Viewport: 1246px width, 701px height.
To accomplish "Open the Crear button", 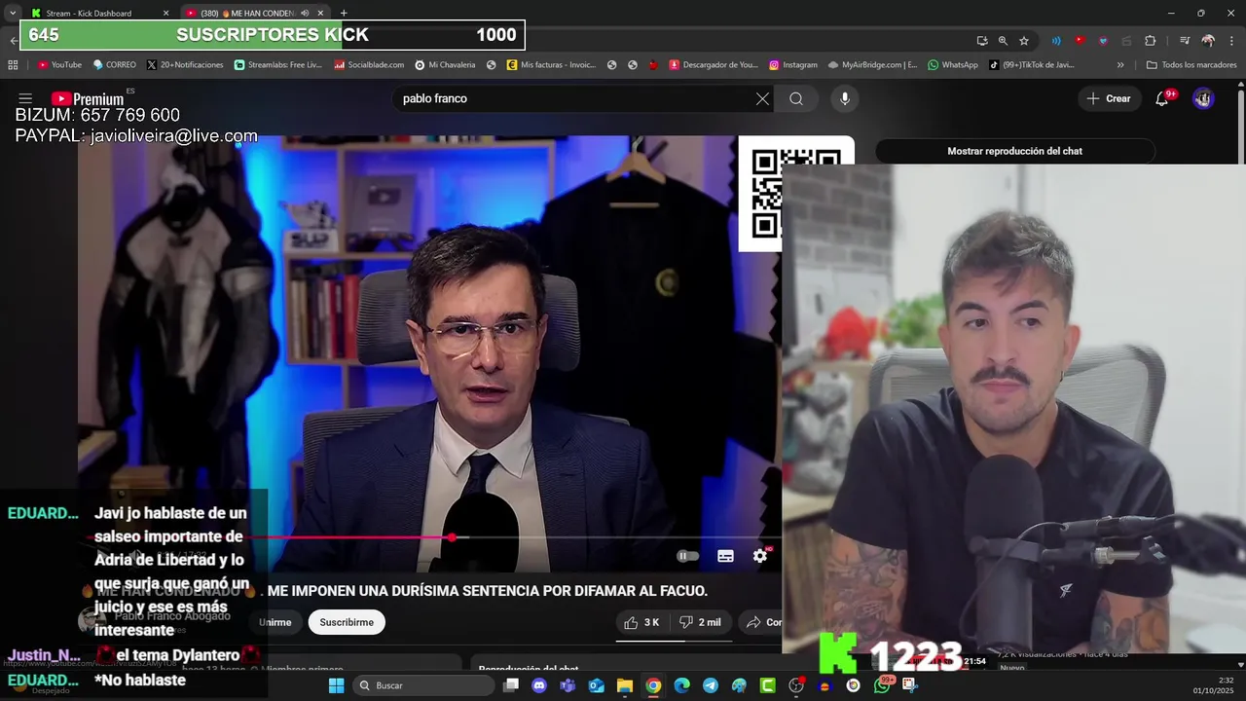I will pyautogui.click(x=1109, y=98).
